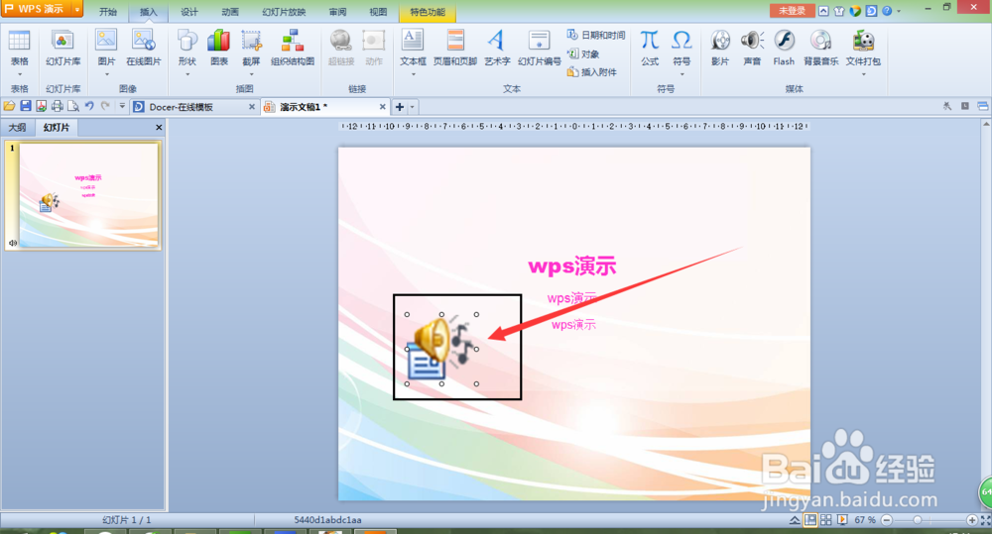This screenshot has width=992, height=534.
Task: Open Header and Footer (页眉和页脚)
Action: pos(455,48)
